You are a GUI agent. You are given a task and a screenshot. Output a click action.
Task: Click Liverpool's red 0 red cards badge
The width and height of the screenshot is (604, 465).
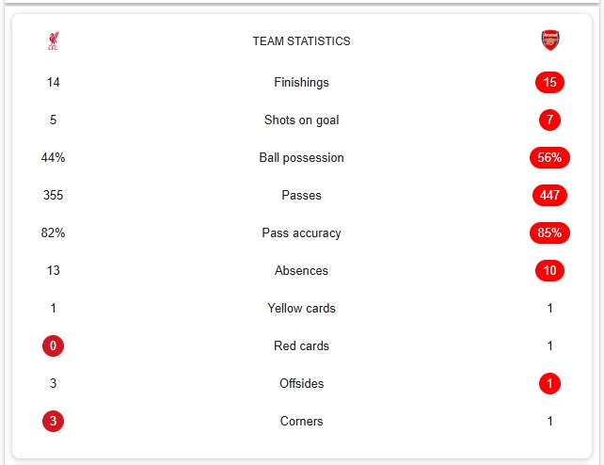tap(54, 345)
